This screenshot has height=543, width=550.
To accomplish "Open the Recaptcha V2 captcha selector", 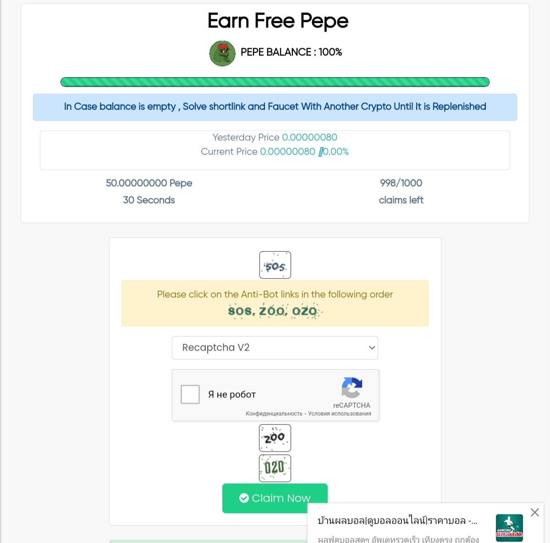I will [x=275, y=347].
